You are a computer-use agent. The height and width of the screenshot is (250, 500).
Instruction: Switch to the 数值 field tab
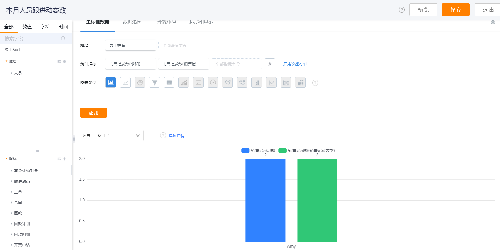27,27
